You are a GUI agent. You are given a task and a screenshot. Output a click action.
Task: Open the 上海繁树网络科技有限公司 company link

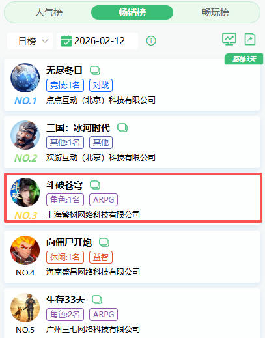(x=93, y=215)
